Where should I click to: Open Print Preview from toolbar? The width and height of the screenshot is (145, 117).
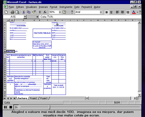click(17, 12)
